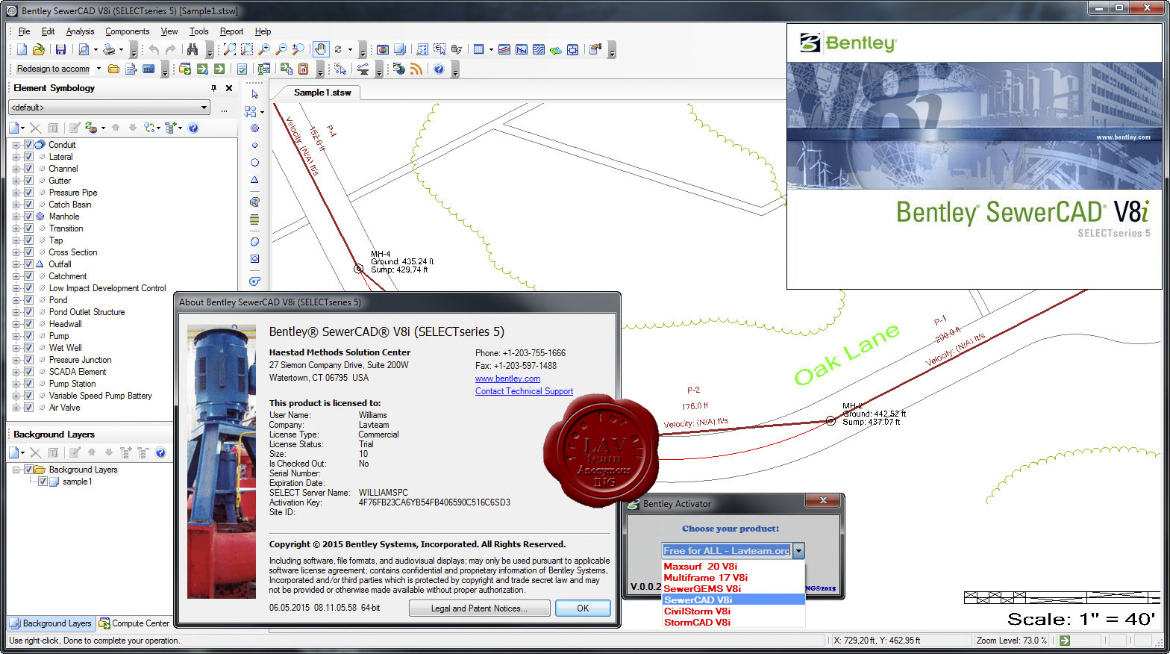Click the Open folder toolbar icon
The width and height of the screenshot is (1170, 654).
coord(38,49)
